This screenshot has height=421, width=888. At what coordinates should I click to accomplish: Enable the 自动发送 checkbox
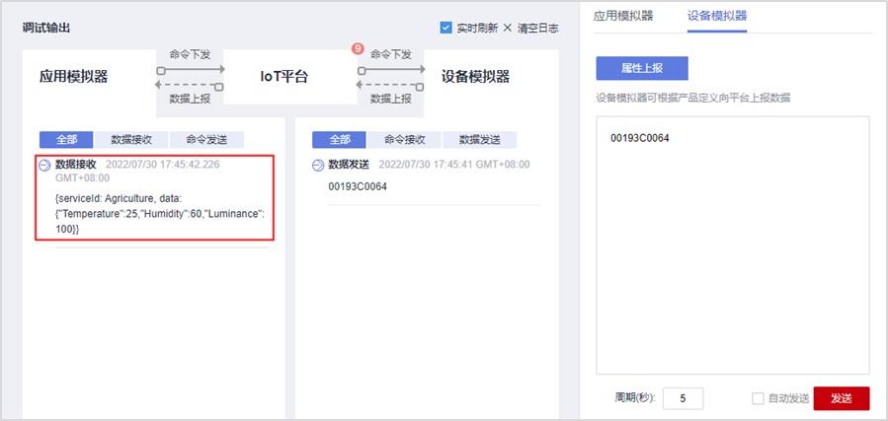tap(758, 398)
